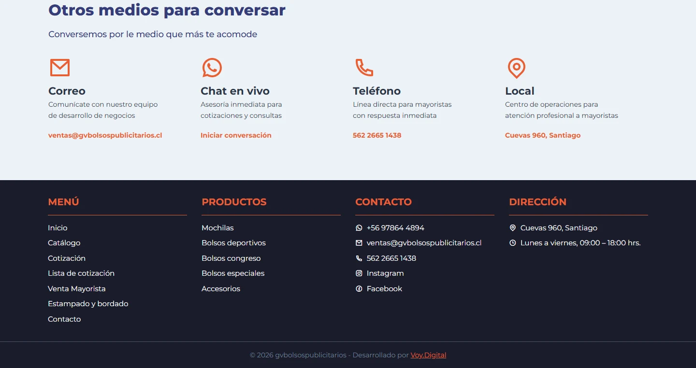
Task: Click the Otros medios para conversar heading
Action: pyautogui.click(x=167, y=10)
